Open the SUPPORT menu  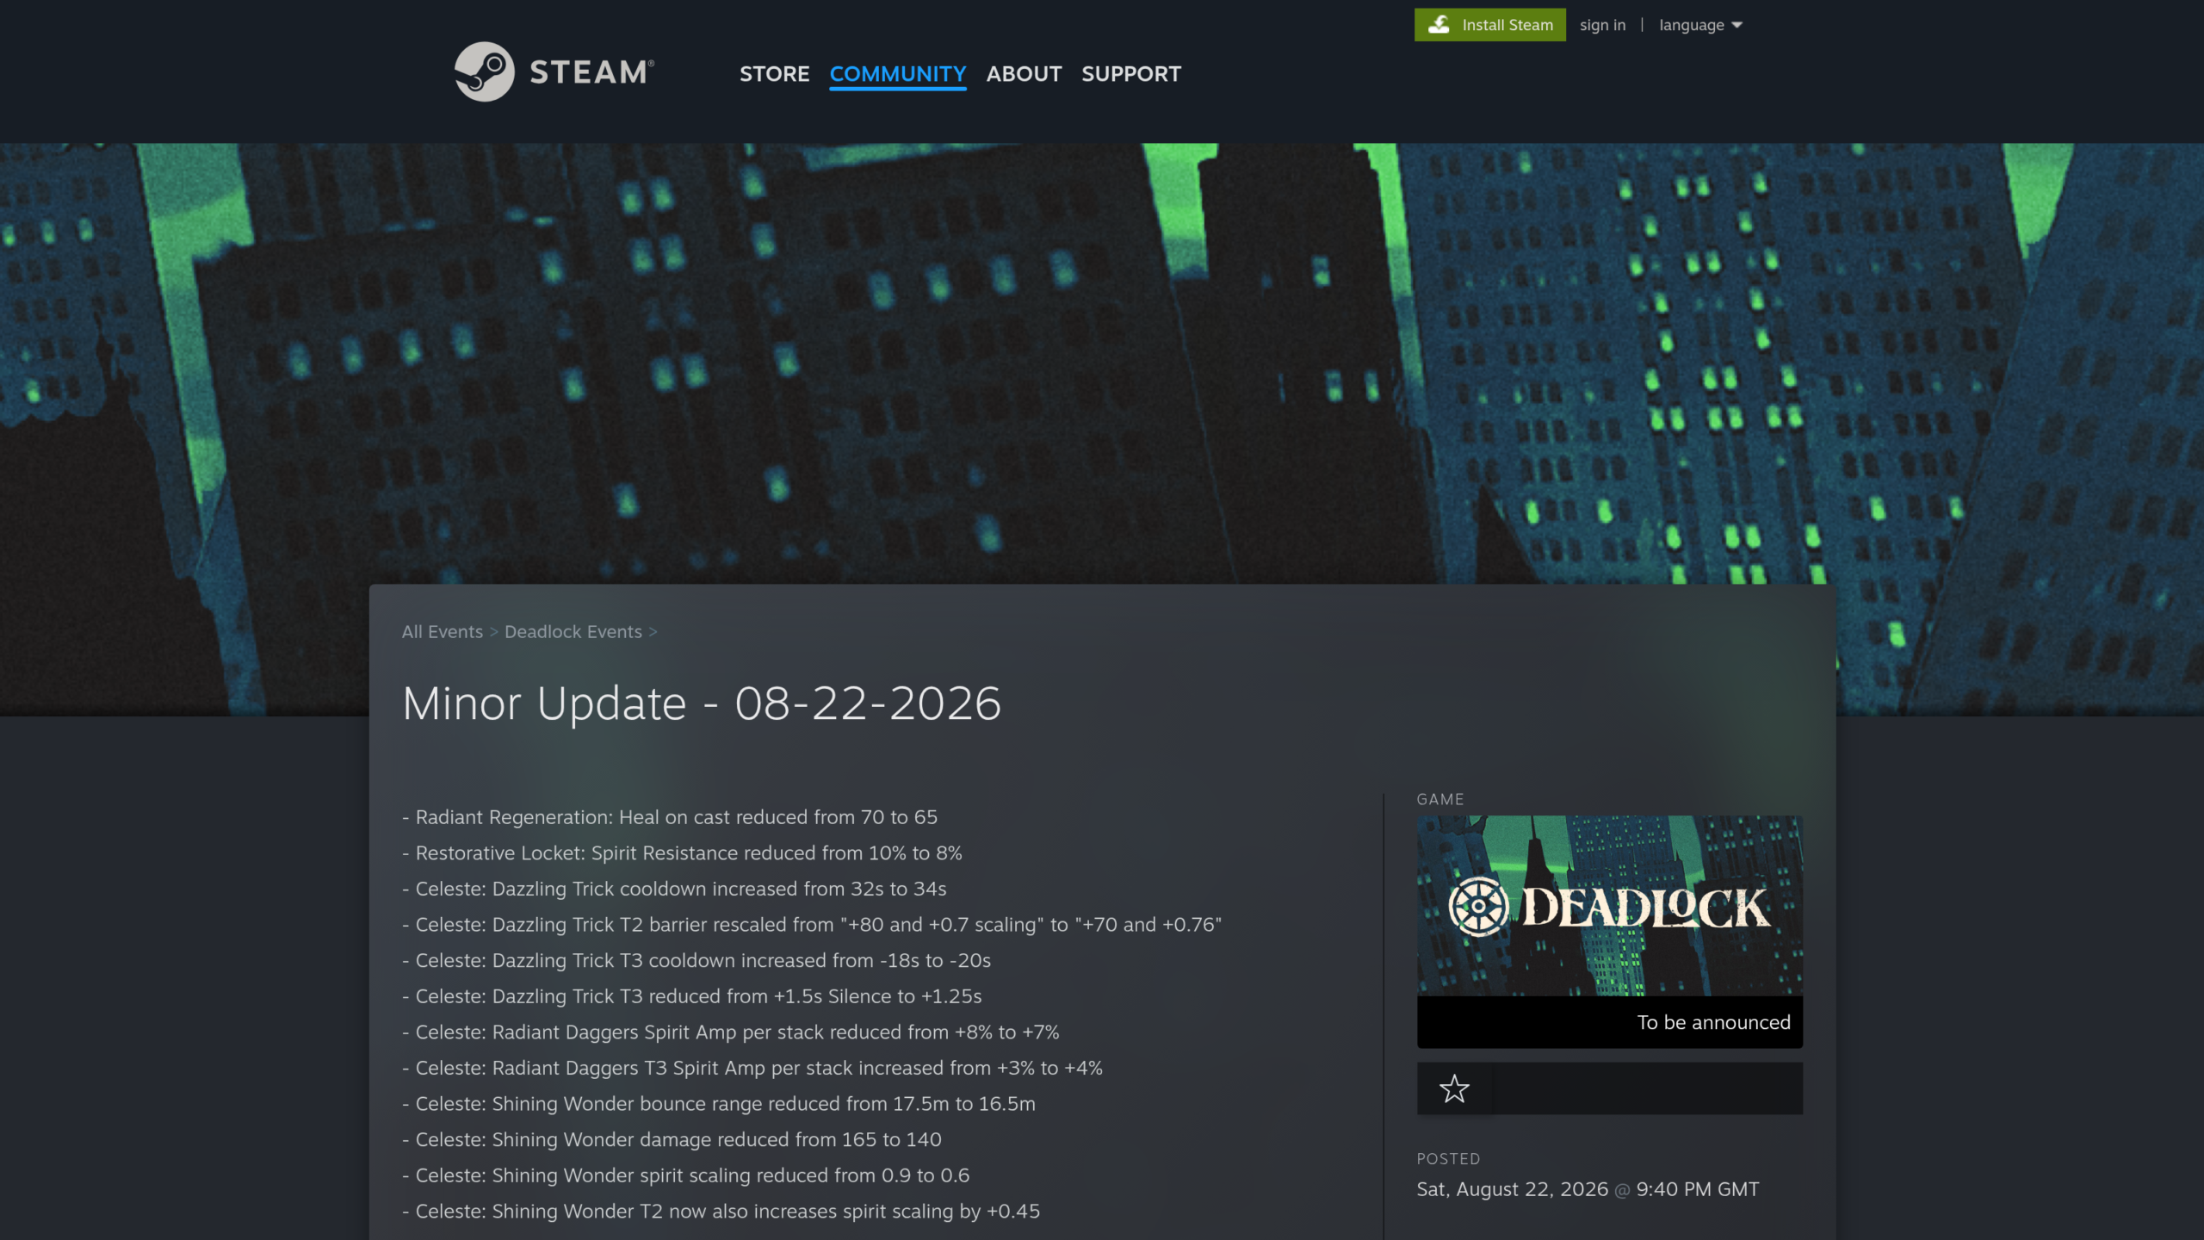pyautogui.click(x=1131, y=74)
